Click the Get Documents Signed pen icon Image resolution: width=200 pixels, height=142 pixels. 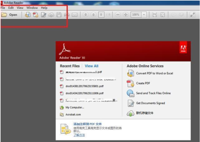coord(131,103)
